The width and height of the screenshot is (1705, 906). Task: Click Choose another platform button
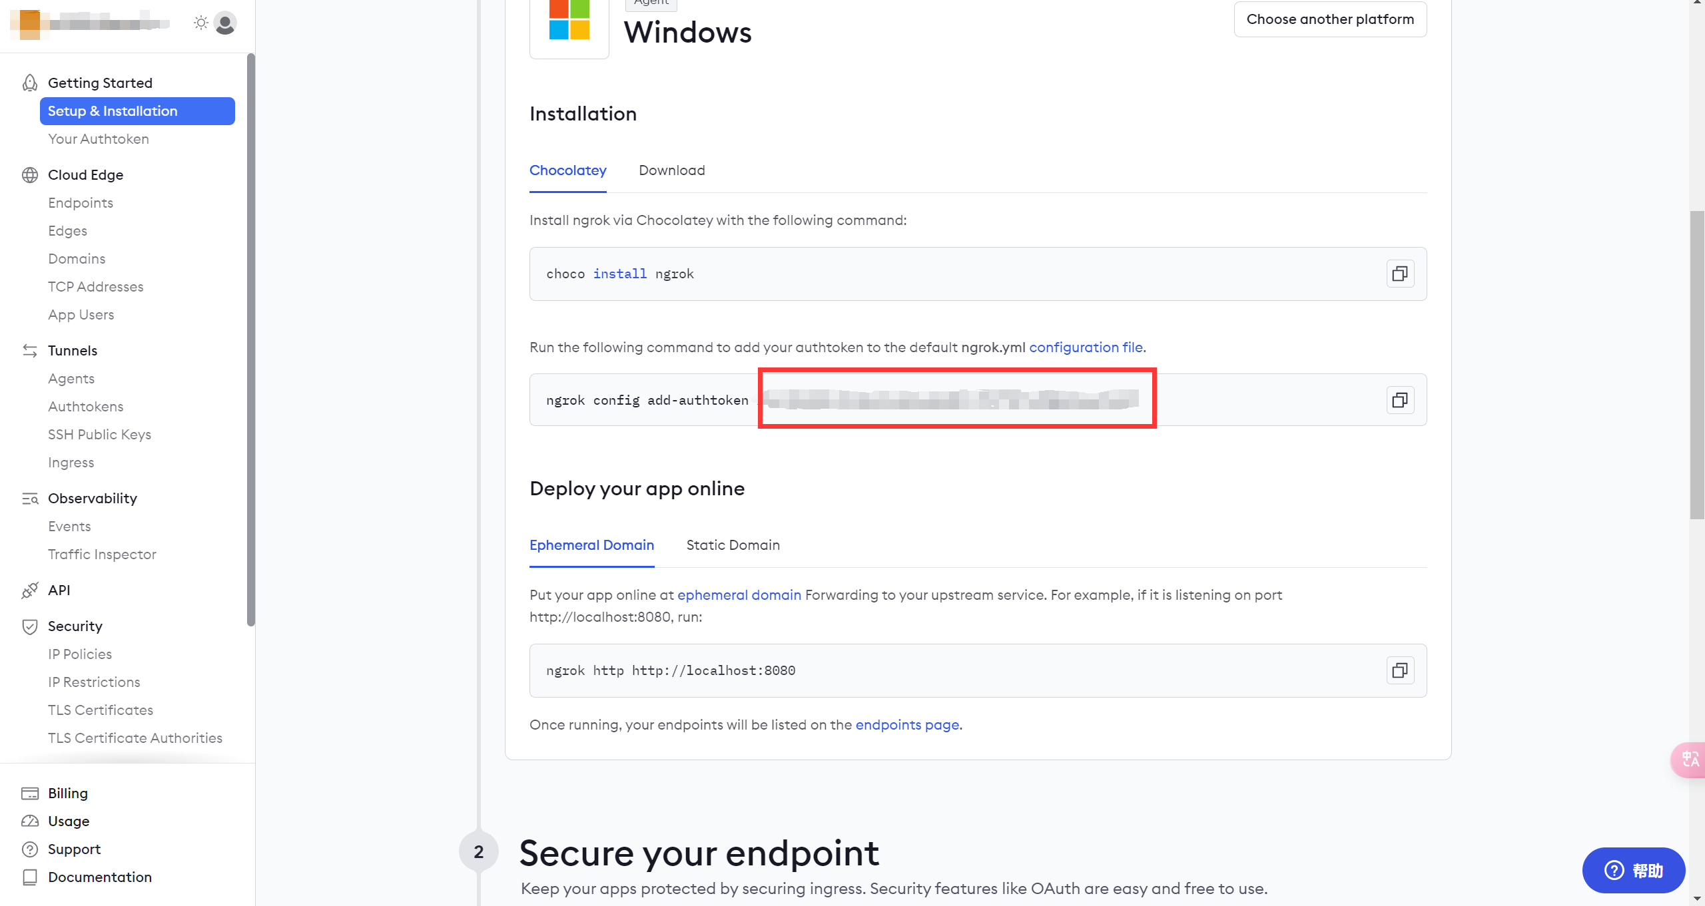coord(1330,19)
